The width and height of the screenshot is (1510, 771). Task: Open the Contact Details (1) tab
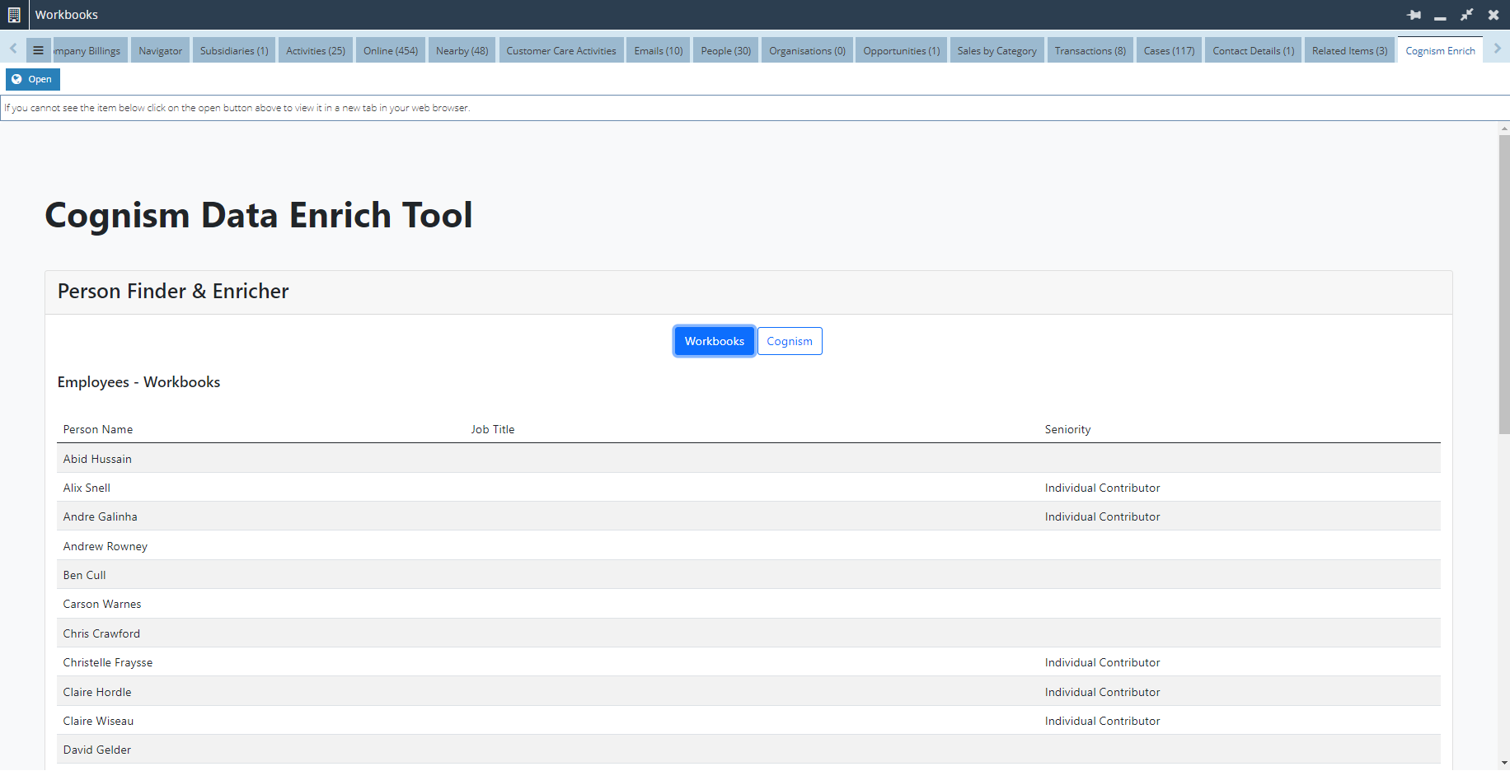coord(1253,50)
